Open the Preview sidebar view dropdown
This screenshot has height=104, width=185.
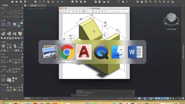62,12
